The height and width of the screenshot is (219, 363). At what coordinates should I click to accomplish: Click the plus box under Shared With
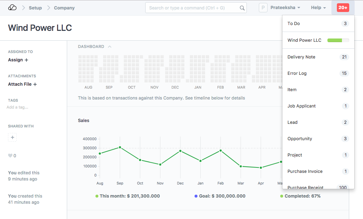(12, 138)
